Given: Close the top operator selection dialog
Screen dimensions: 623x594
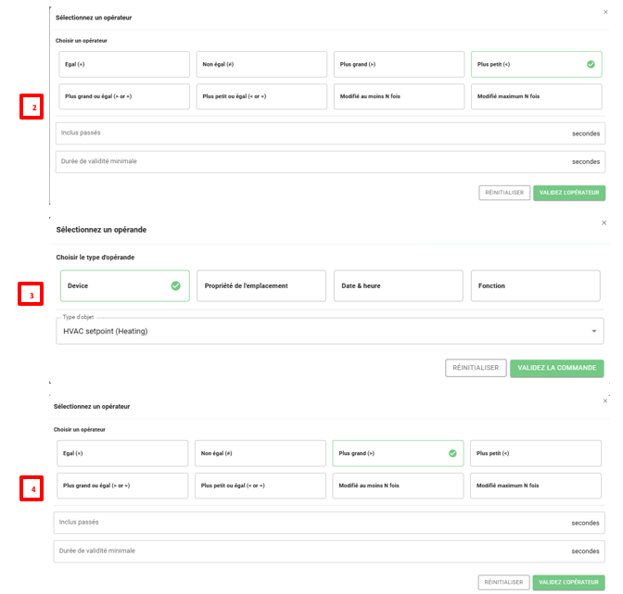Looking at the screenshot, I should click(605, 11).
